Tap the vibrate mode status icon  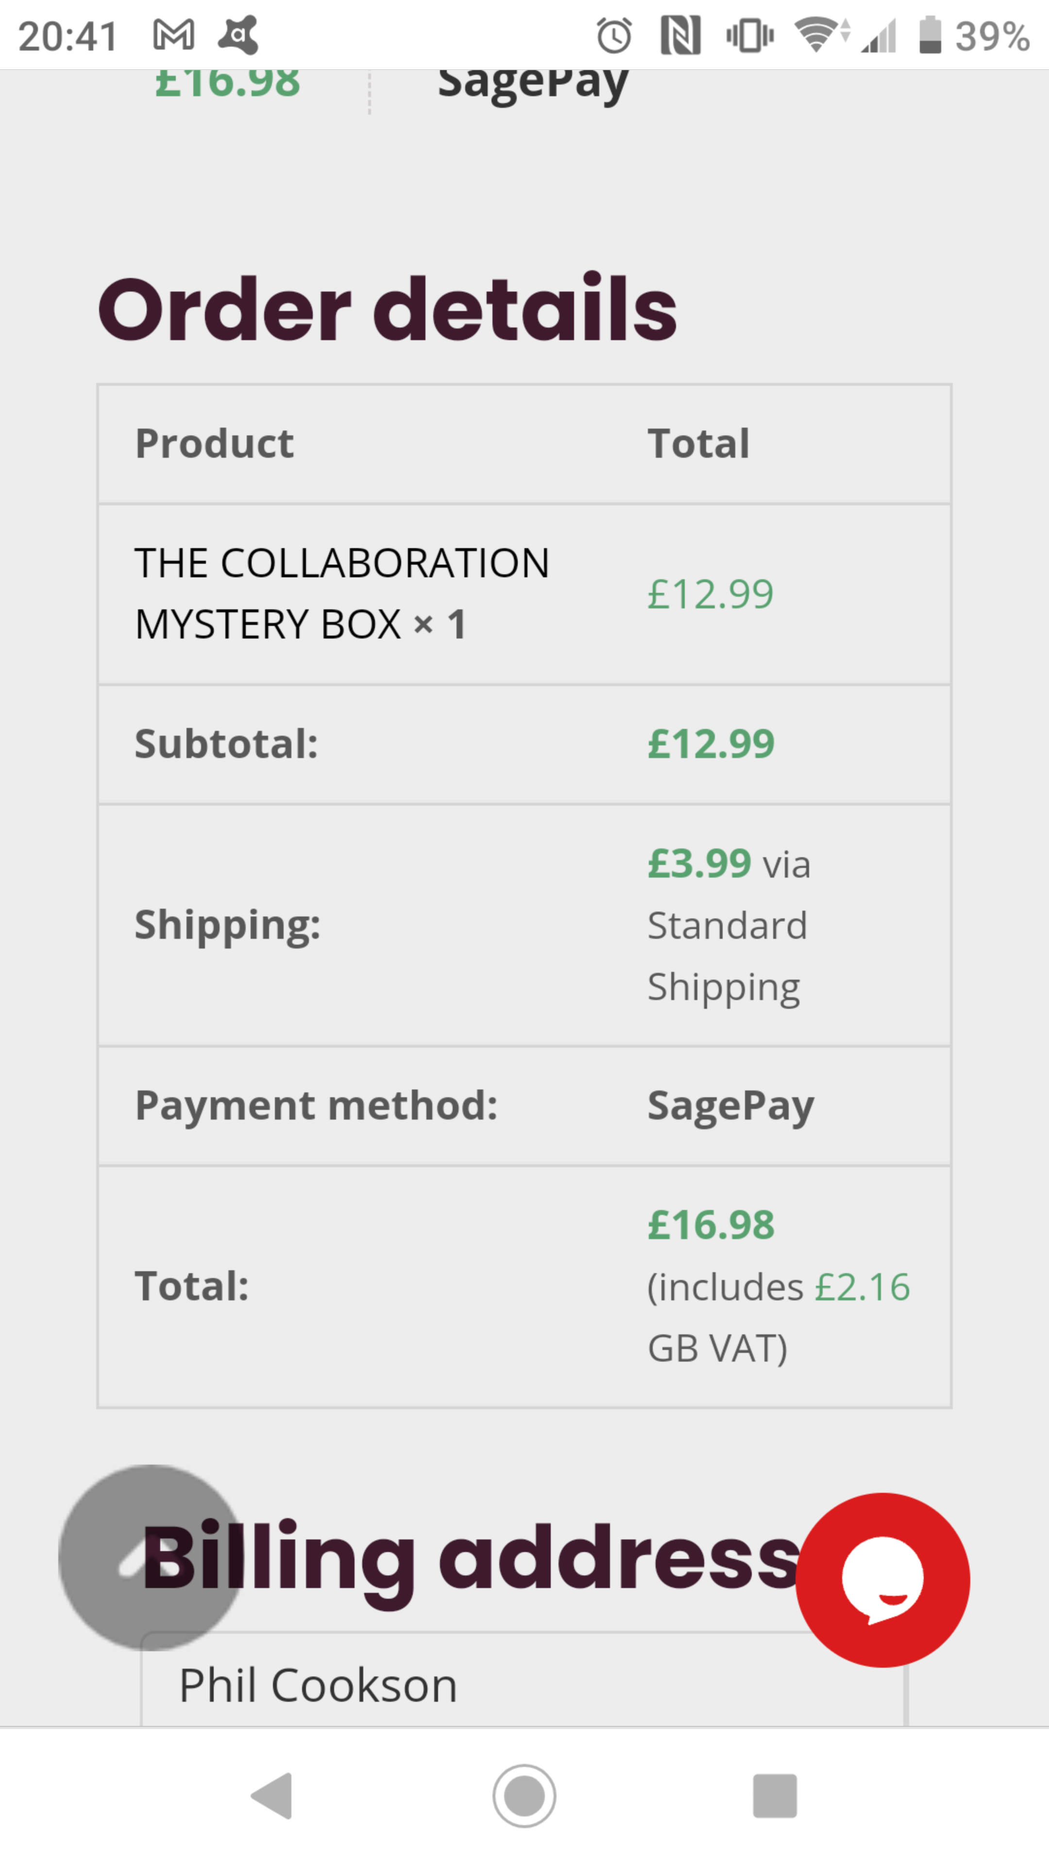pos(750,35)
